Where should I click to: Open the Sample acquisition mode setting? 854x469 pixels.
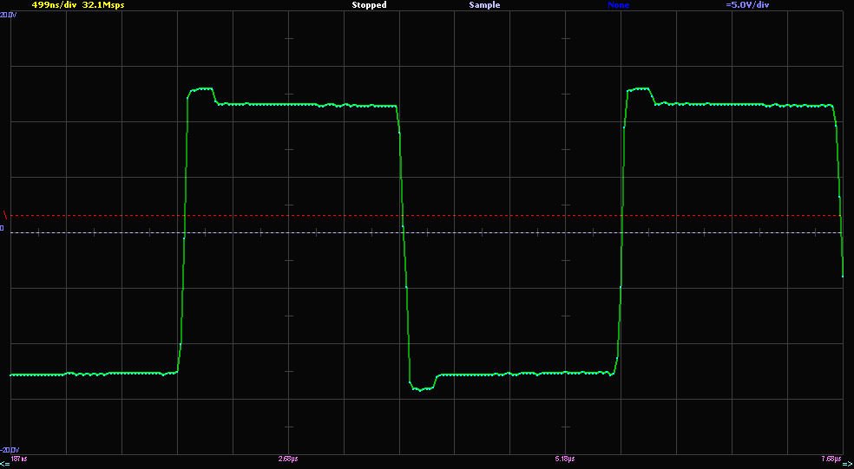click(484, 5)
